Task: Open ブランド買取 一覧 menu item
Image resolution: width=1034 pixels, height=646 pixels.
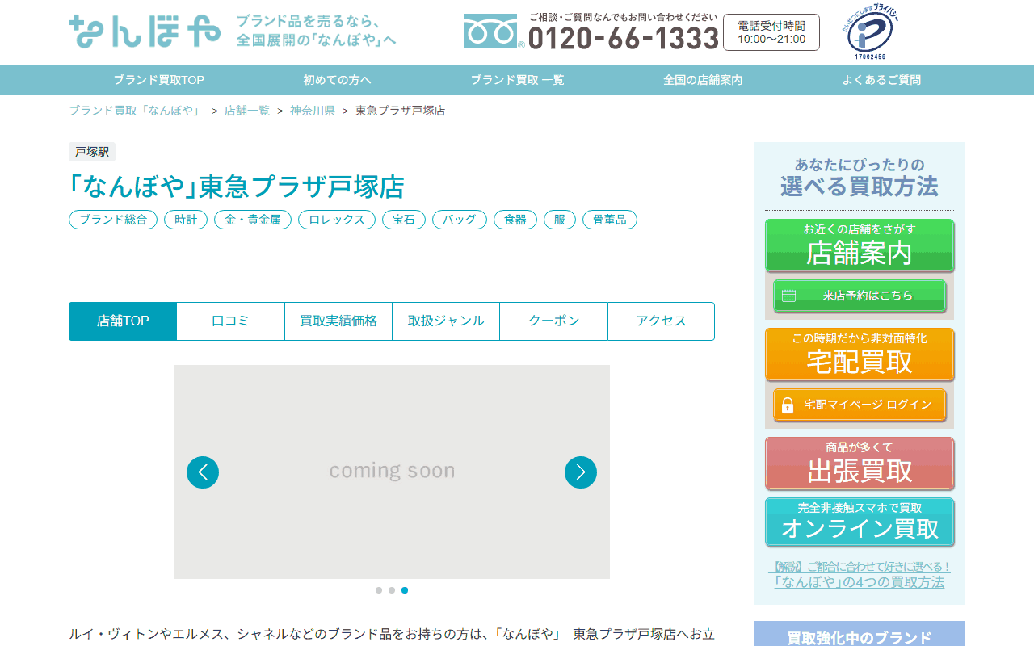Action: coord(518,80)
